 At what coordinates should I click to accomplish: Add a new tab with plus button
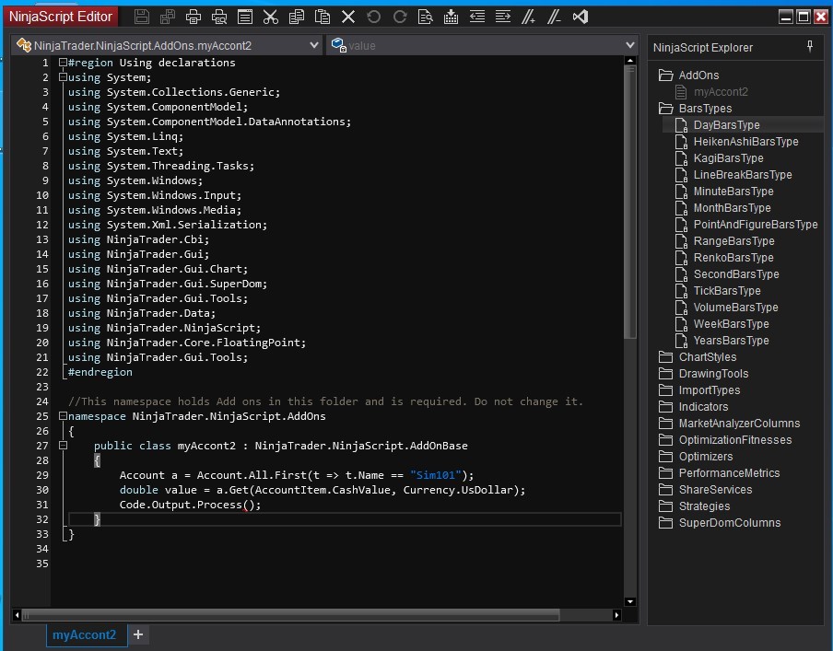137,634
